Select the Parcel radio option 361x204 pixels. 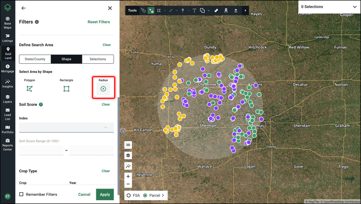coord(145,195)
